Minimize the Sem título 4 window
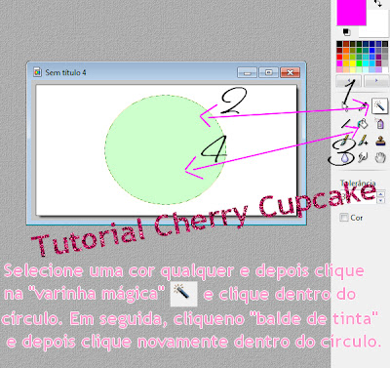Image resolution: width=390 pixels, height=368 pixels. (x=248, y=72)
